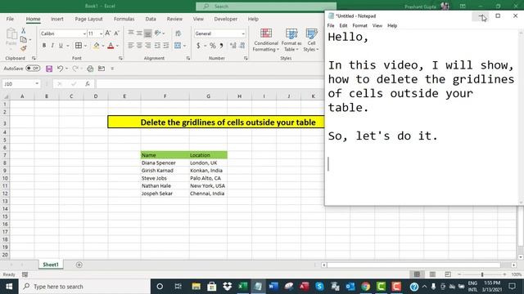Open the Merge & Center dropdown arrow
This screenshot has width=524, height=294.
click(184, 46)
